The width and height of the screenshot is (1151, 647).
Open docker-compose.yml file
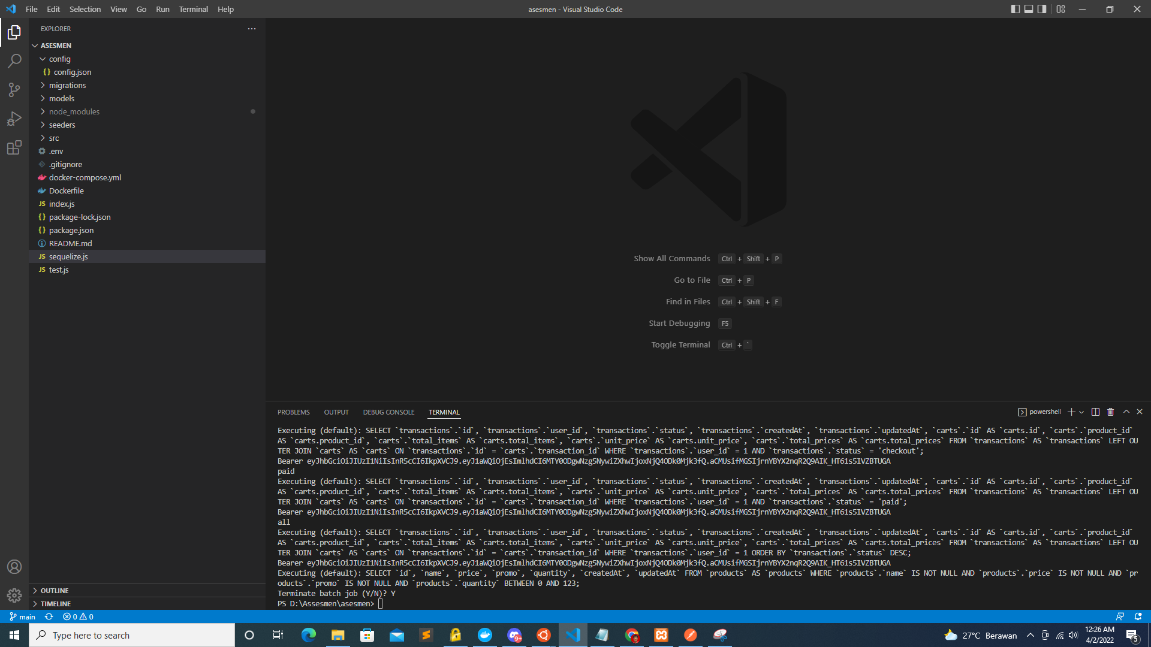(147, 177)
